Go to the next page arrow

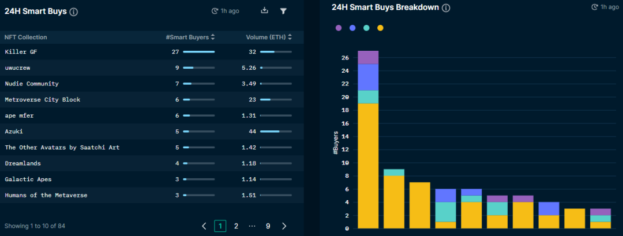click(x=284, y=226)
